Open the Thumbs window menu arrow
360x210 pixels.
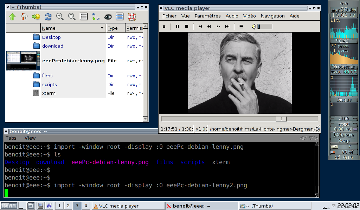tap(8, 7)
